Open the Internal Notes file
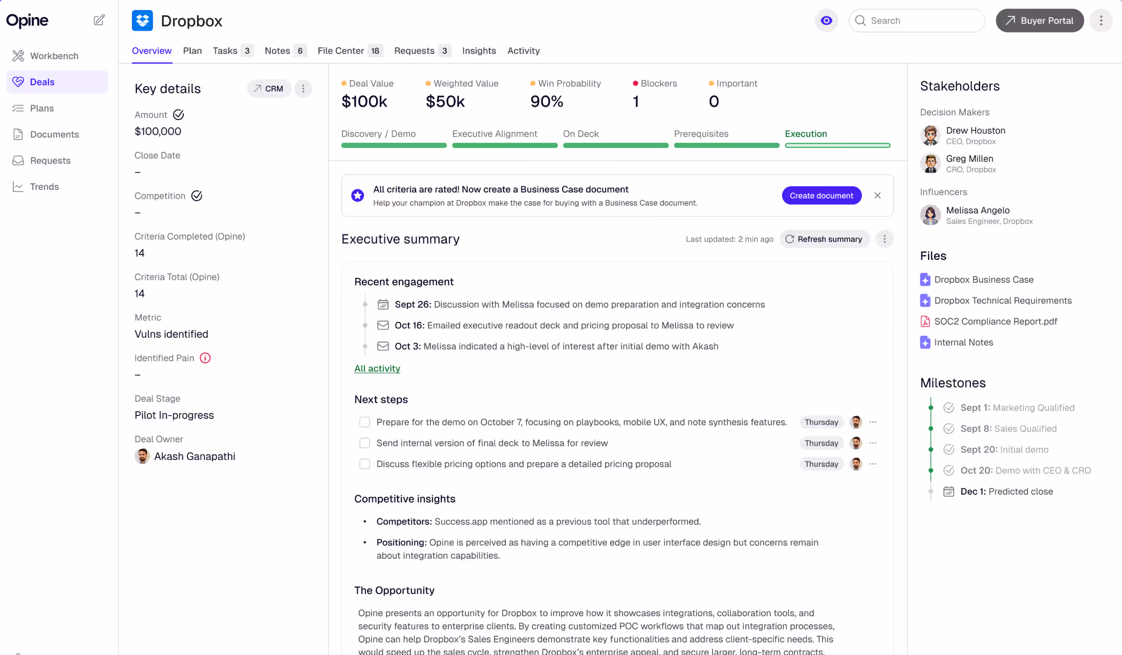1122x655 pixels. pos(956,342)
